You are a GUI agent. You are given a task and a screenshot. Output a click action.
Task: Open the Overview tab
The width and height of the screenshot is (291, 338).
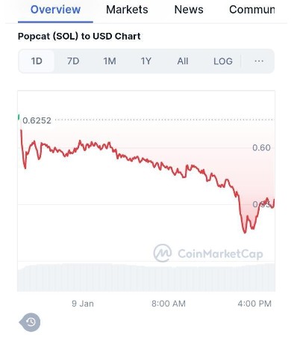55,10
